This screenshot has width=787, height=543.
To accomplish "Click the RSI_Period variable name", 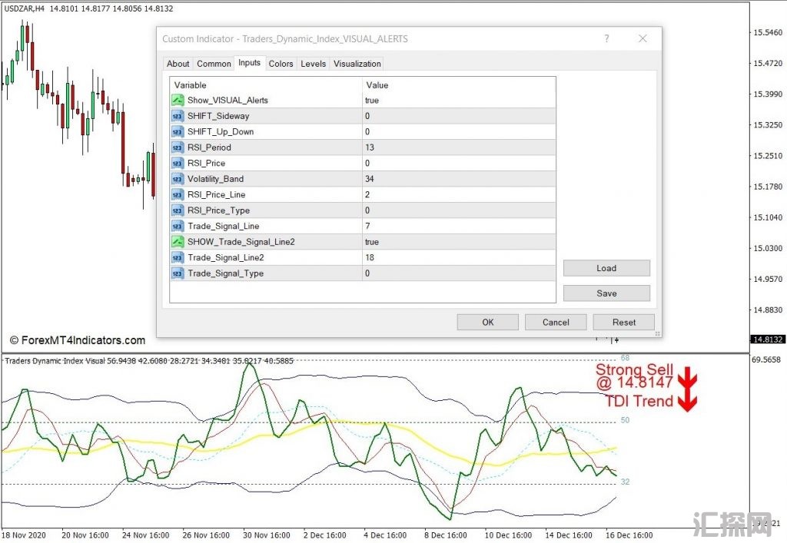I will [209, 147].
